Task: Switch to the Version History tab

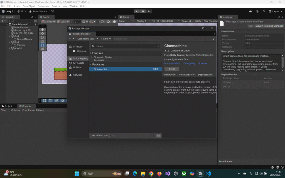Action: [x=187, y=75]
